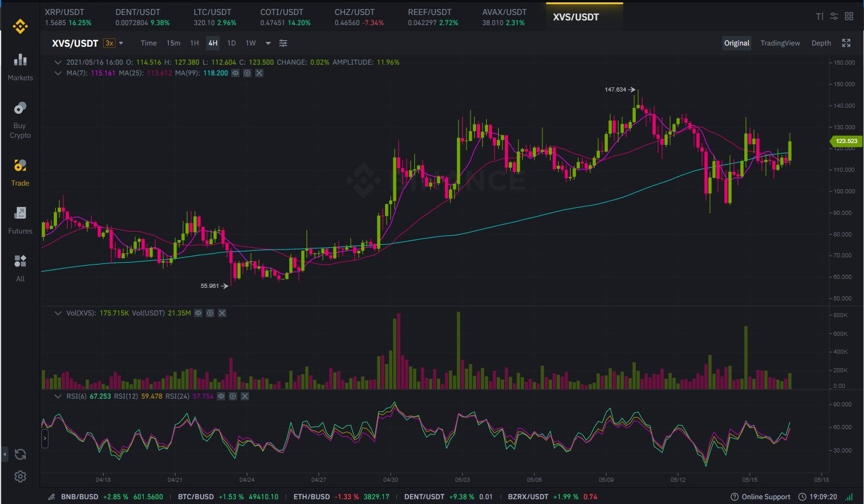864x504 pixels.
Task: Open technical indicators settings icon
Action: point(283,43)
